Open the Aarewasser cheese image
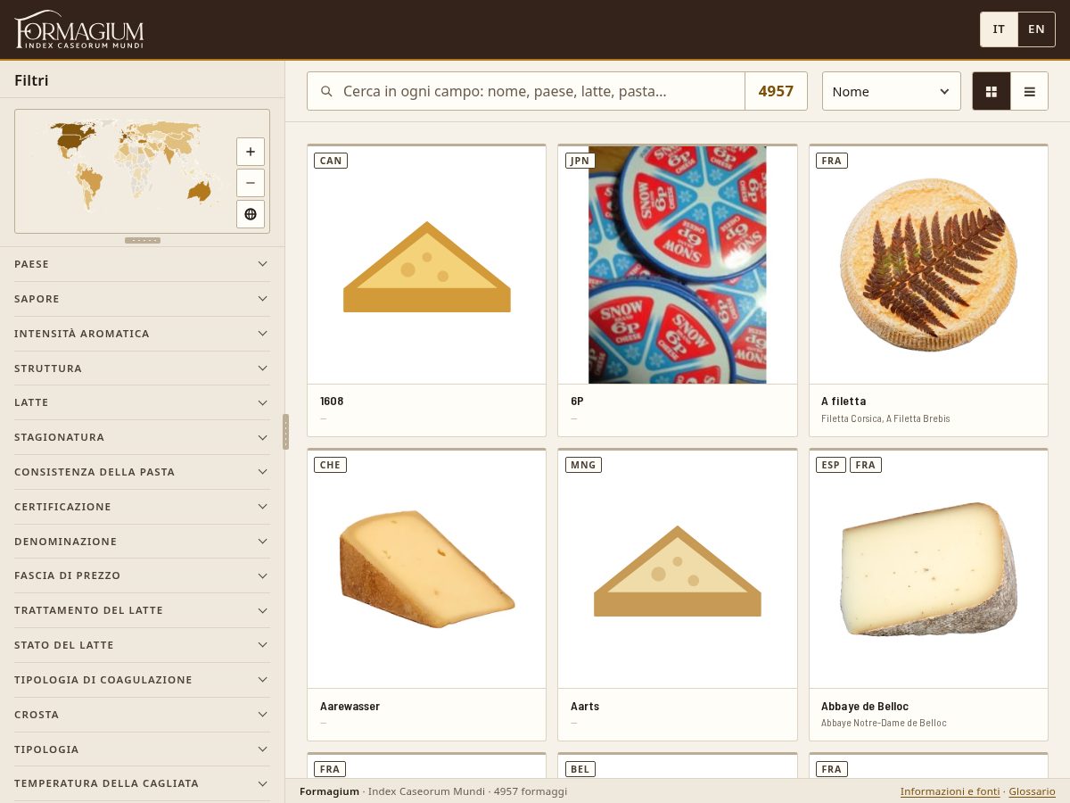Screen dimensions: 1070x803 [x=426, y=569]
